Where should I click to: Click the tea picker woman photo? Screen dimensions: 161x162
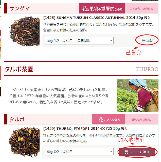pyautogui.click(x=138, y=95)
